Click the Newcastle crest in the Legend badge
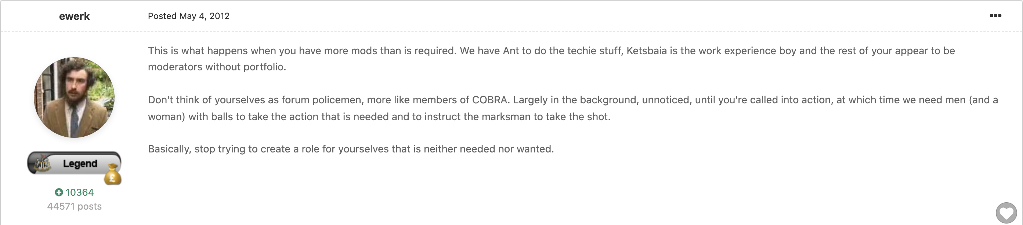The image size is (1023, 225). 42,163
